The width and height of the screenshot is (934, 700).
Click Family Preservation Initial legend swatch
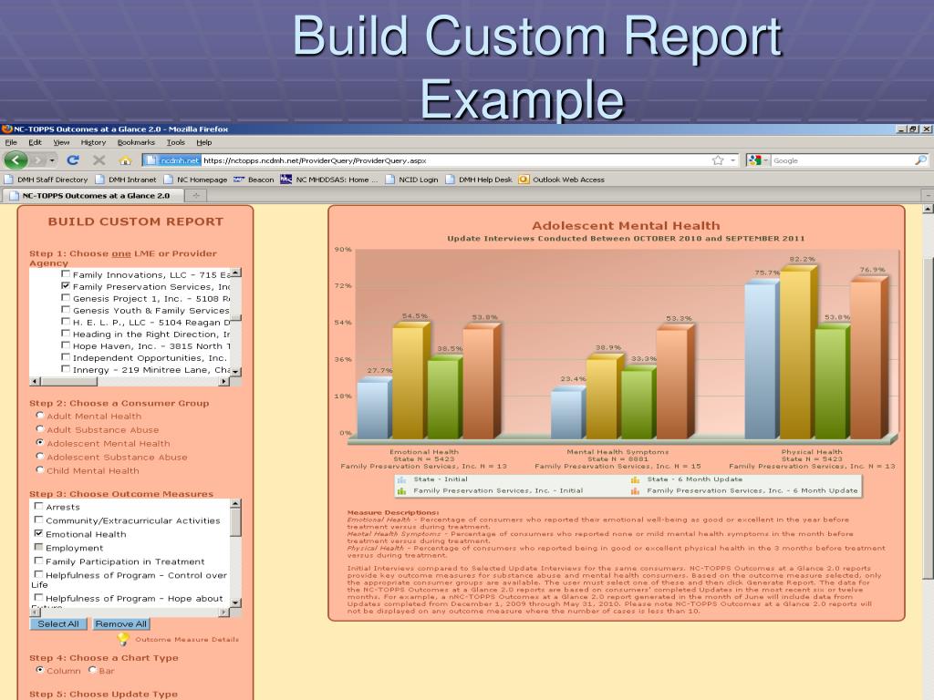tap(401, 491)
